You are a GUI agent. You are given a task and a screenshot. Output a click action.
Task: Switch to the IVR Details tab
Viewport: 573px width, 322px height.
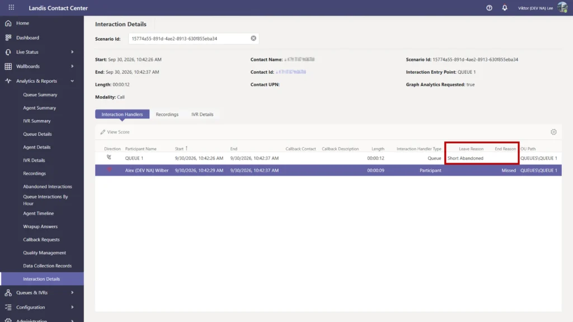[202, 114]
